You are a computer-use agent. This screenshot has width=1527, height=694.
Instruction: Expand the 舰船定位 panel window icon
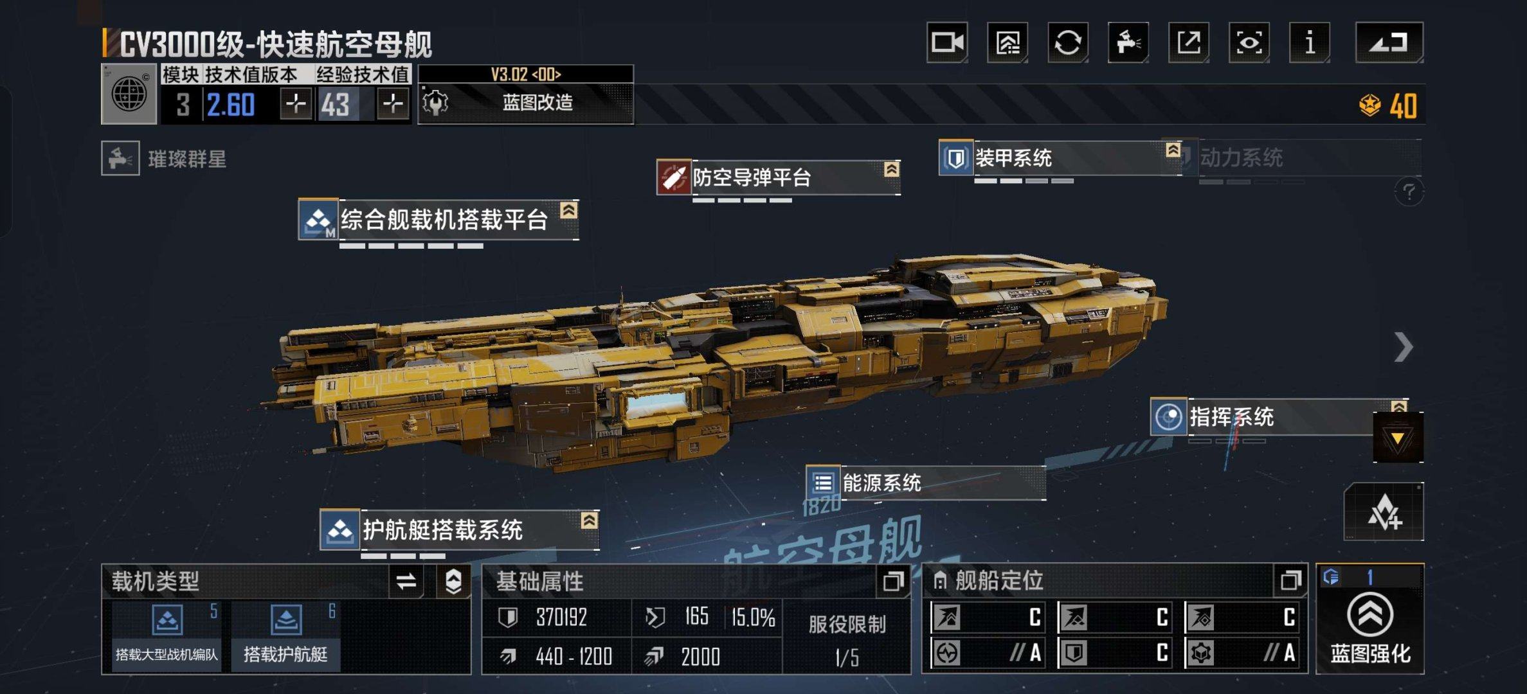[1290, 580]
